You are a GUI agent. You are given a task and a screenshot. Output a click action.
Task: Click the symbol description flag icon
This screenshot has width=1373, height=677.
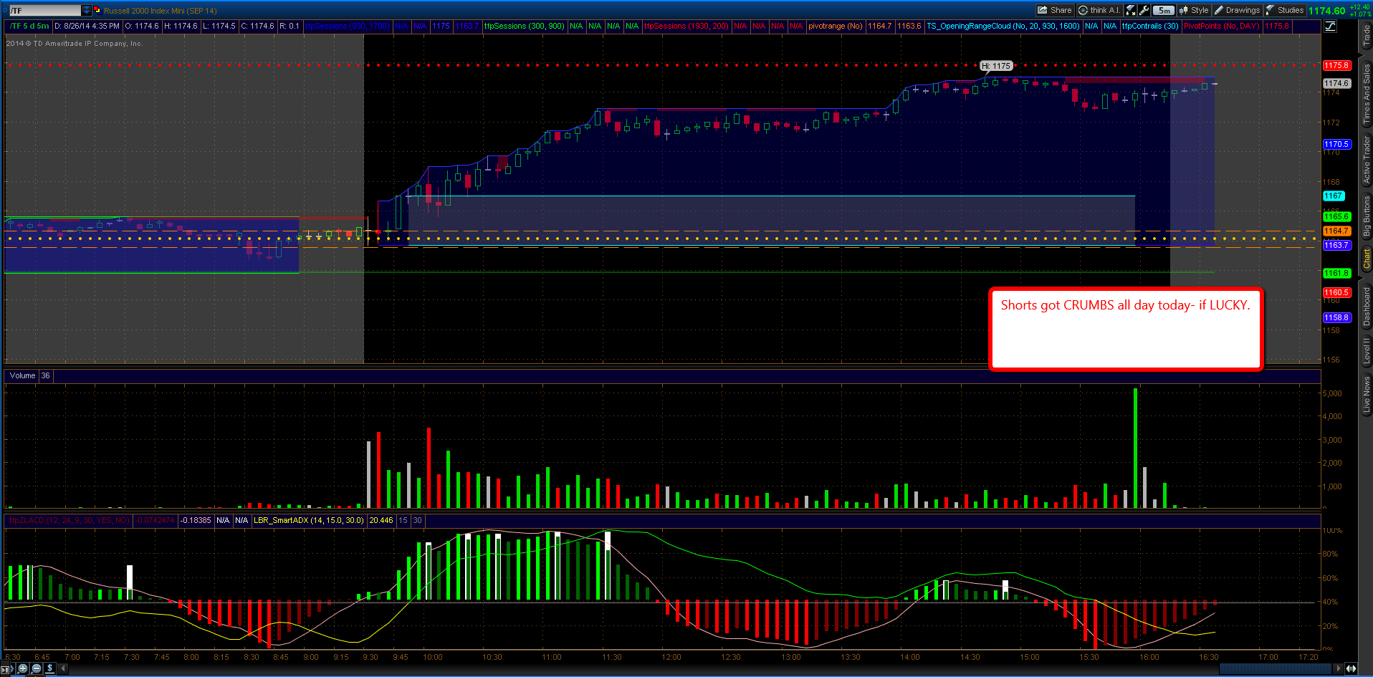pos(97,10)
